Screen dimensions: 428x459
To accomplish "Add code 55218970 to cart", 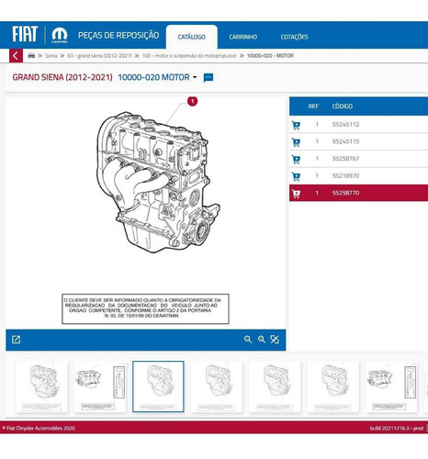I will pos(296,176).
